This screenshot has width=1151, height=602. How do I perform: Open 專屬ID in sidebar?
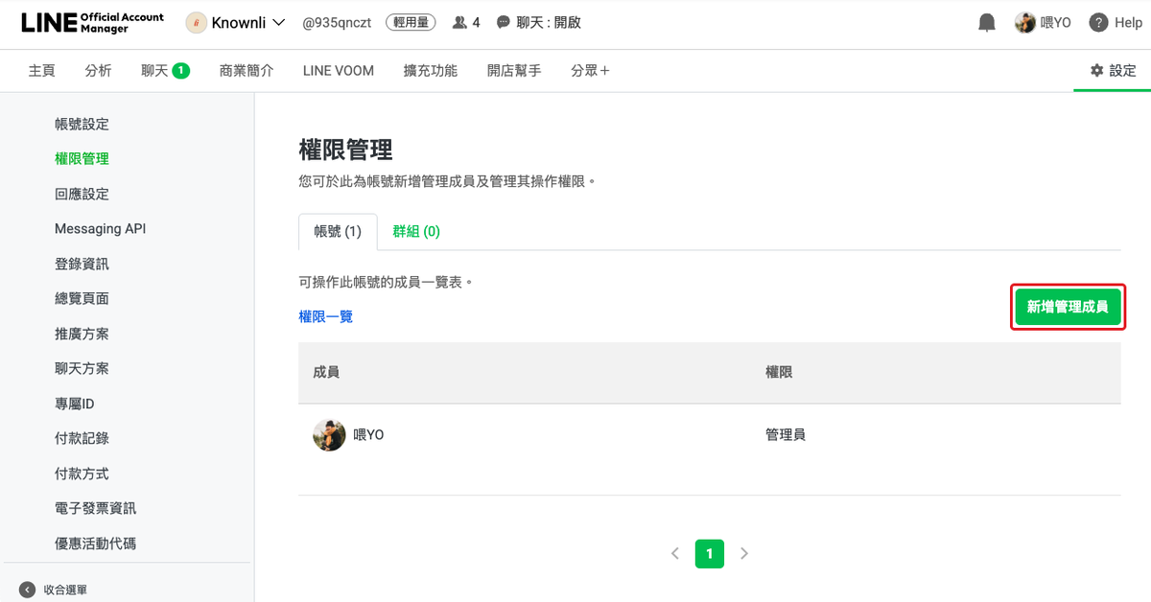pos(75,405)
